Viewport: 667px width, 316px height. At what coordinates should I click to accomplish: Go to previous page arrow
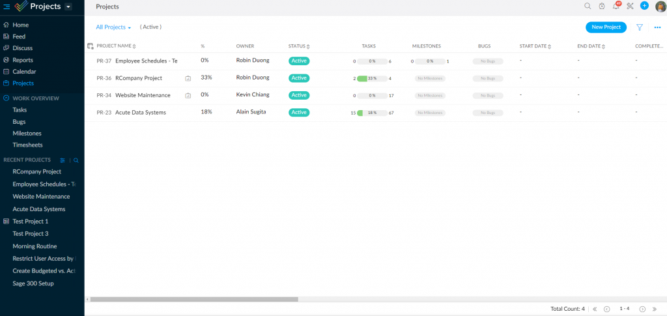[607, 309]
